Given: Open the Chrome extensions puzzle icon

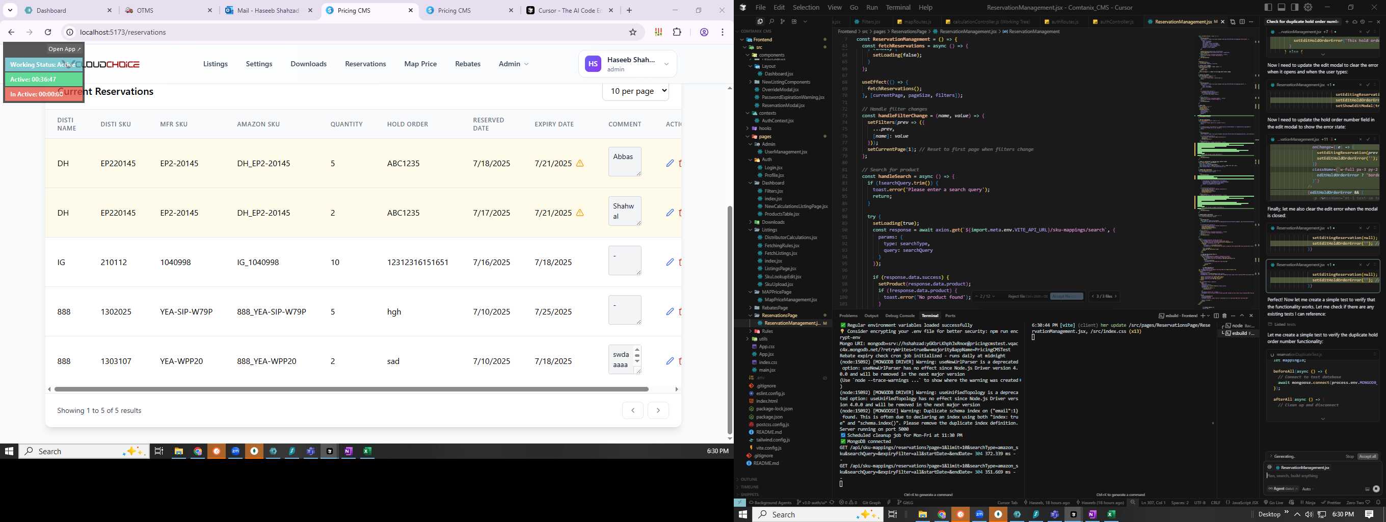Looking at the screenshot, I should click(677, 32).
